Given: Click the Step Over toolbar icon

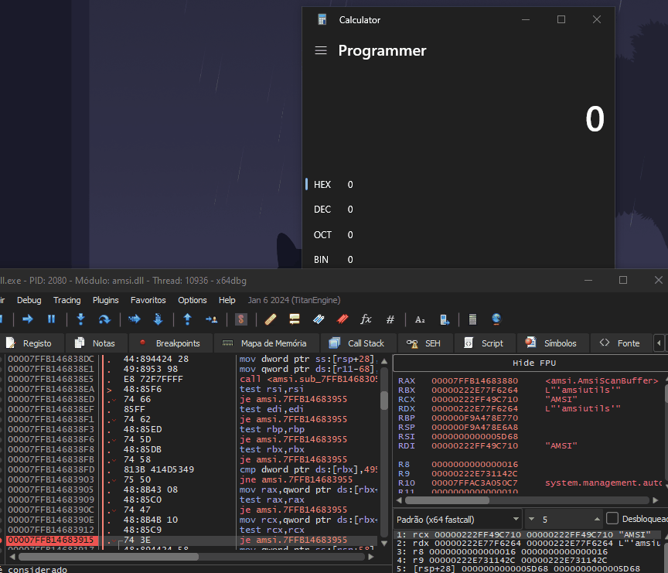Looking at the screenshot, I should point(104,319).
